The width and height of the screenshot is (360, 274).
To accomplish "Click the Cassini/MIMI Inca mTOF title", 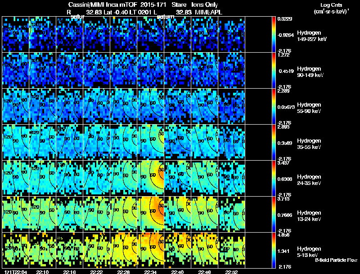I will coord(103,4).
